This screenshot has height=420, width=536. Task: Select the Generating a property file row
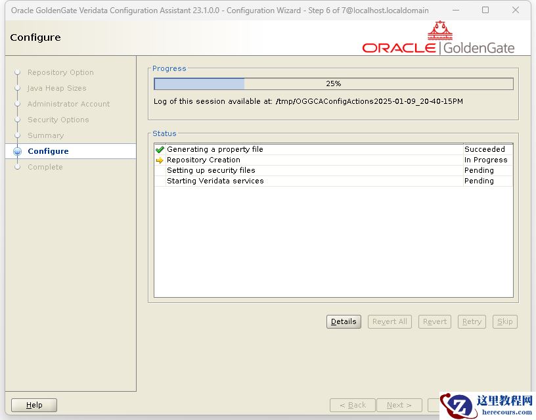334,149
